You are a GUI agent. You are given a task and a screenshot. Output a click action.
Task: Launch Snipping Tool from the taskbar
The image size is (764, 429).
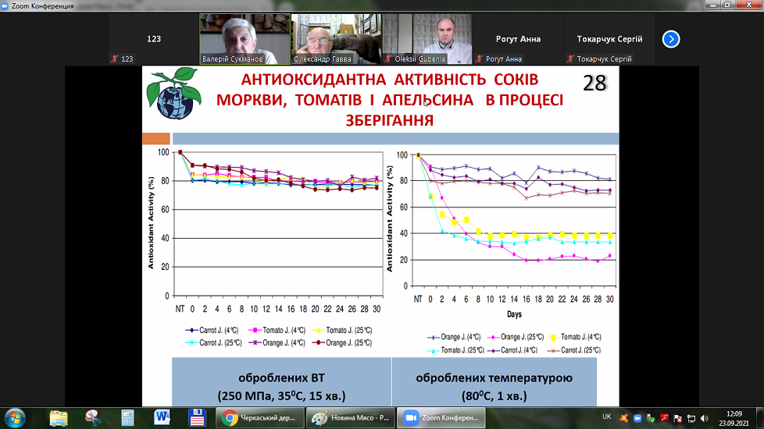[93, 418]
